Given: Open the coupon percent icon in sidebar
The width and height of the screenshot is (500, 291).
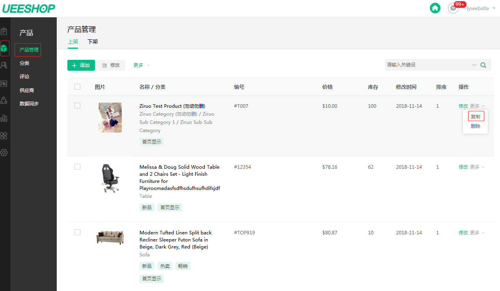Looking at the screenshot, I should pyautogui.click(x=4, y=83).
